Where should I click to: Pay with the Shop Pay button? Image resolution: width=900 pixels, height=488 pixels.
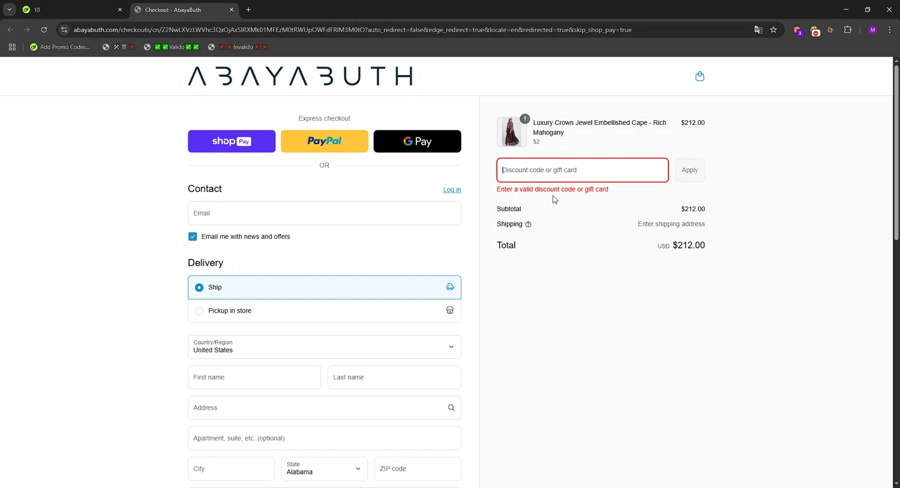pos(232,141)
